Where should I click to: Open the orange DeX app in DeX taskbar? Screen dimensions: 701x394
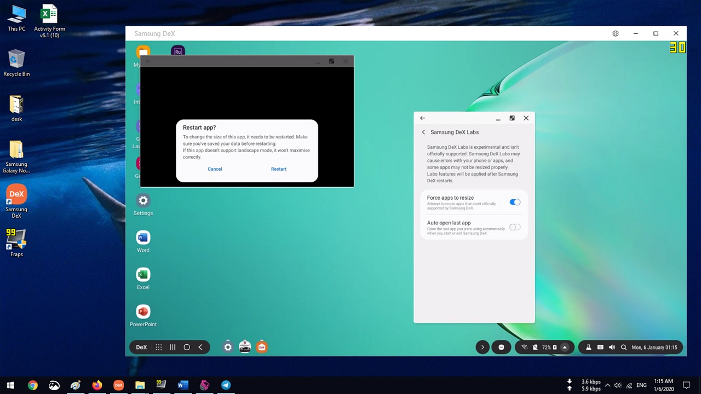point(262,347)
